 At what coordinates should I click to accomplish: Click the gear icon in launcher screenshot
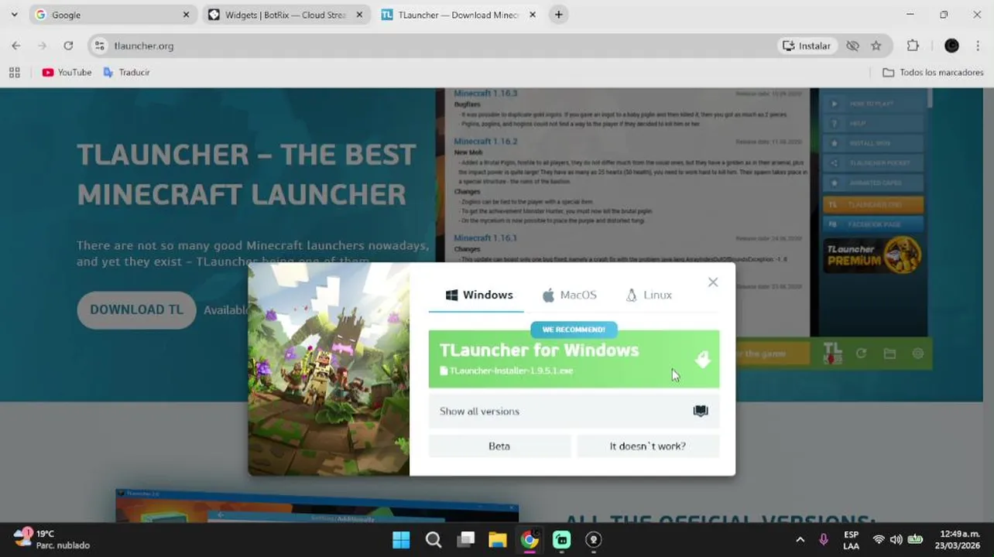coord(918,354)
